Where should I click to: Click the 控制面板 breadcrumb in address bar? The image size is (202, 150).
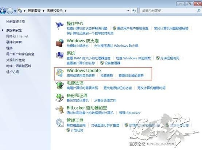click(x=34, y=11)
